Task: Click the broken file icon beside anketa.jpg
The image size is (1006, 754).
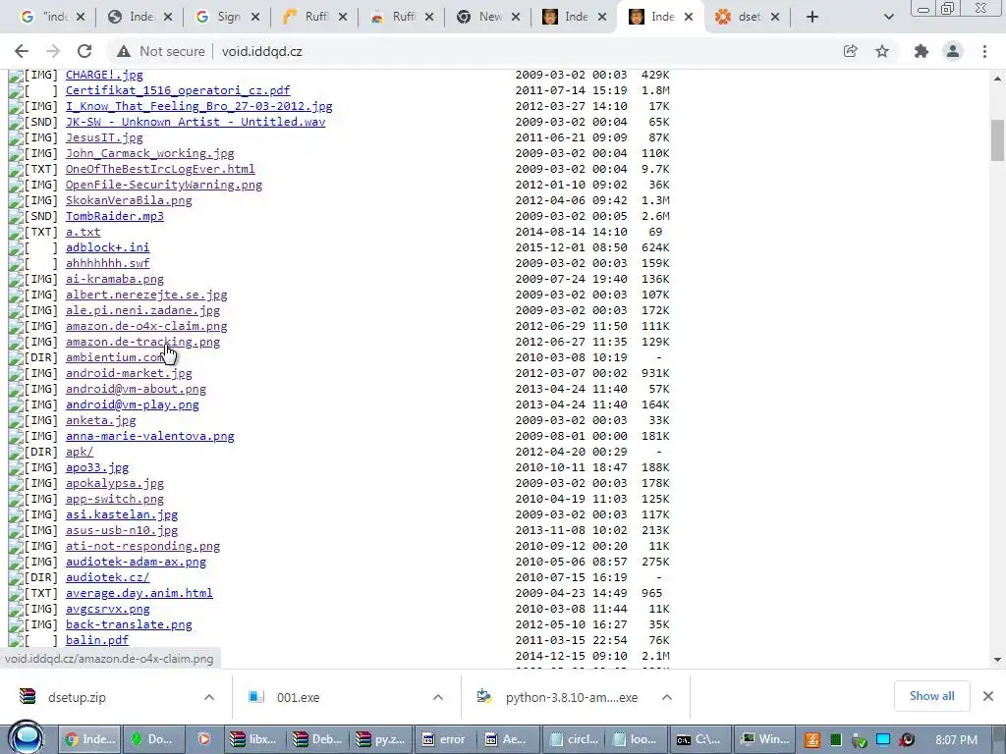Action: (x=16, y=420)
